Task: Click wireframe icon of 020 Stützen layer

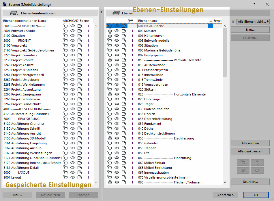Action: tap(124, 89)
